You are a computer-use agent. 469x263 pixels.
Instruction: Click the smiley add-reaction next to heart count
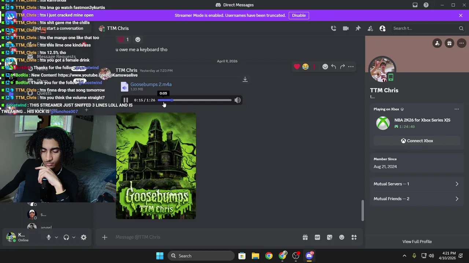(x=138, y=39)
